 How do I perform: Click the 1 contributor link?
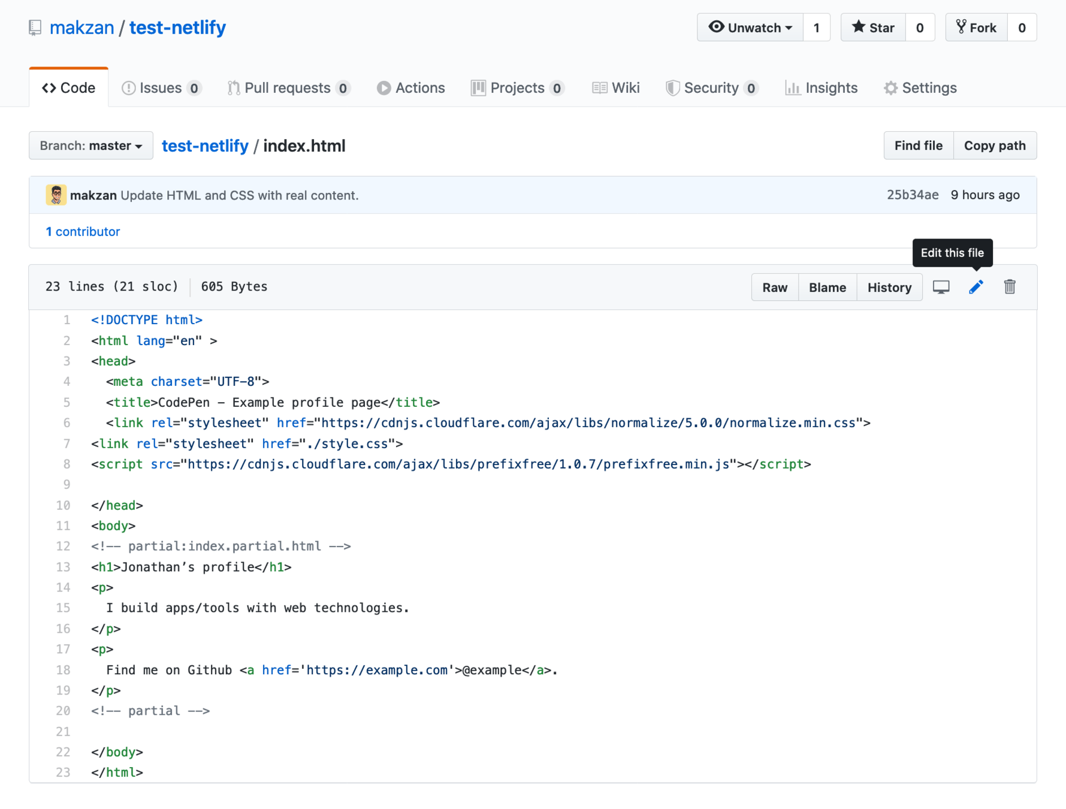[x=83, y=231]
